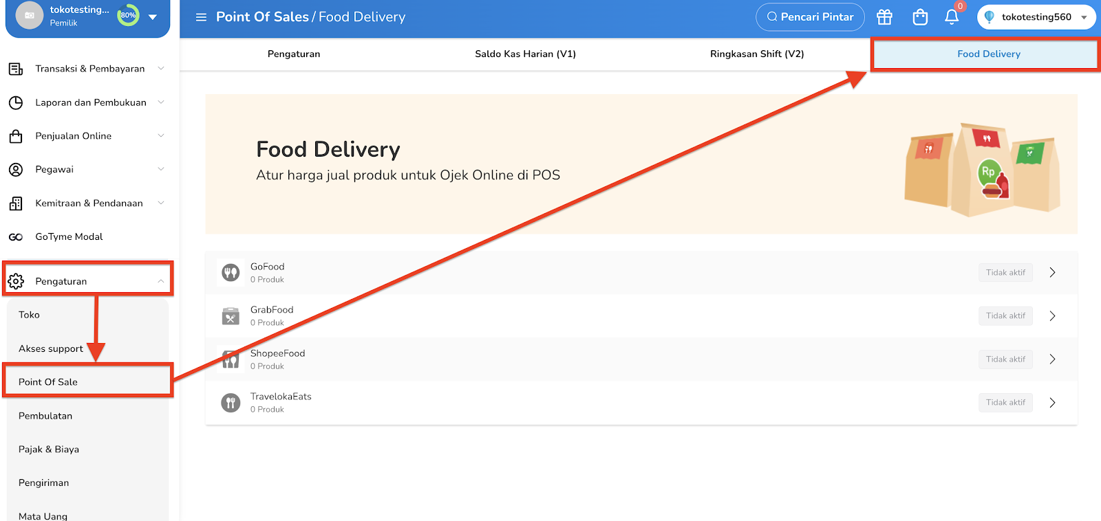Click the lightbulb icon beside tokotesting560
The image size is (1101, 521).
point(989,17)
